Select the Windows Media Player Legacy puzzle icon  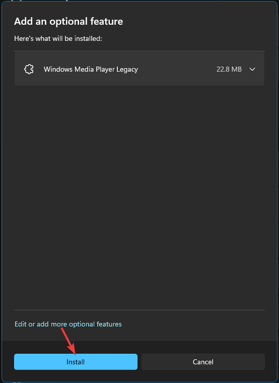pyautogui.click(x=29, y=69)
